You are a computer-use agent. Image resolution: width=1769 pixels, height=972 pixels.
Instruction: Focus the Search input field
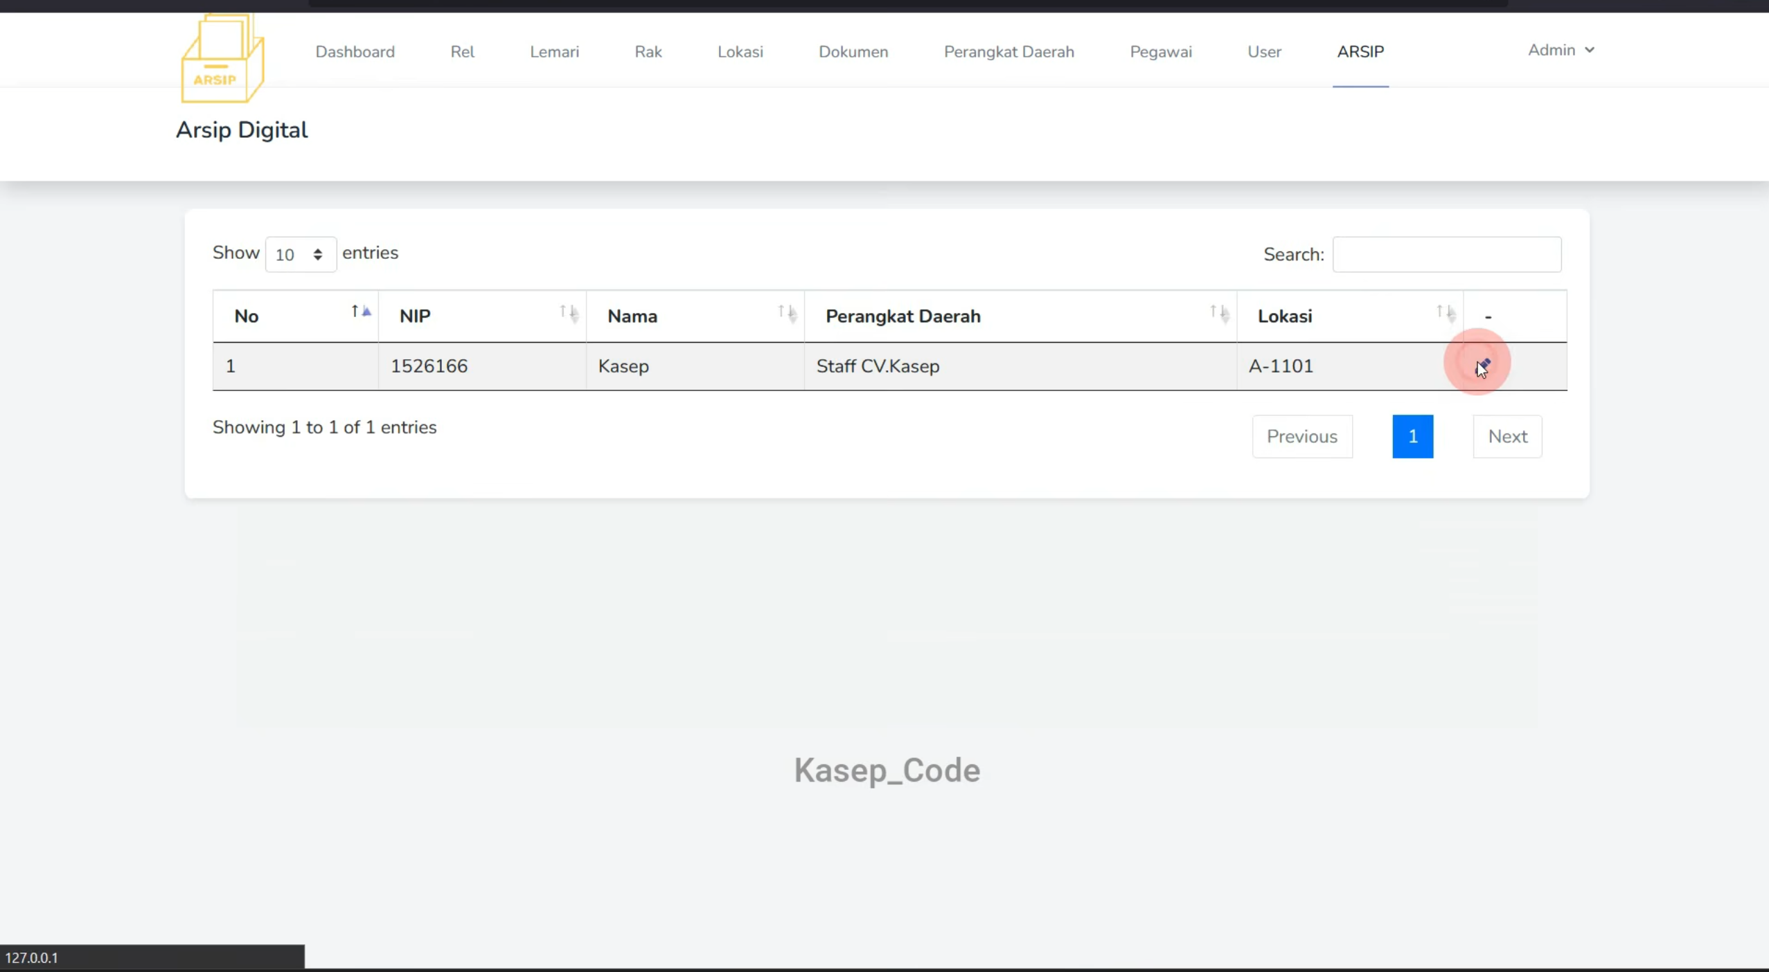1447,254
